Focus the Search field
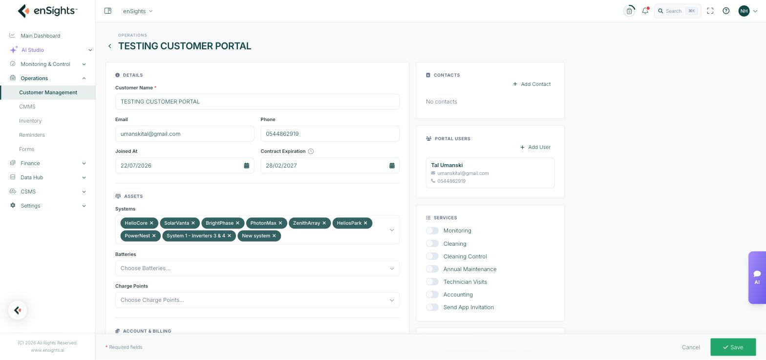Screen dimensions: 766x360 coord(678,11)
